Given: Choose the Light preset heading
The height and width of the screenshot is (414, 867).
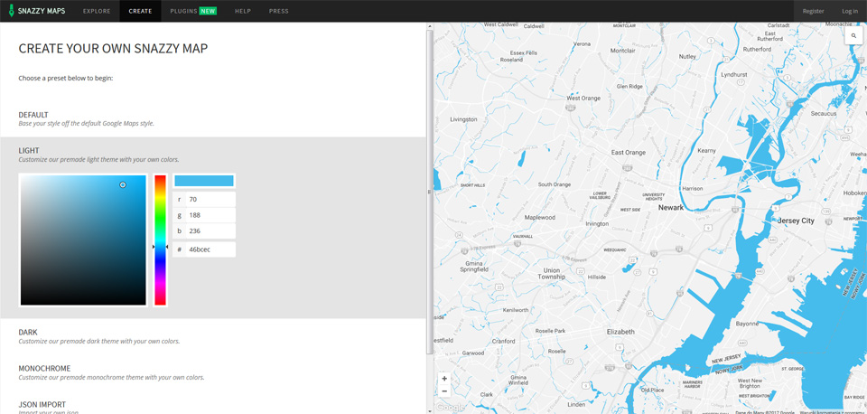Looking at the screenshot, I should [x=29, y=151].
